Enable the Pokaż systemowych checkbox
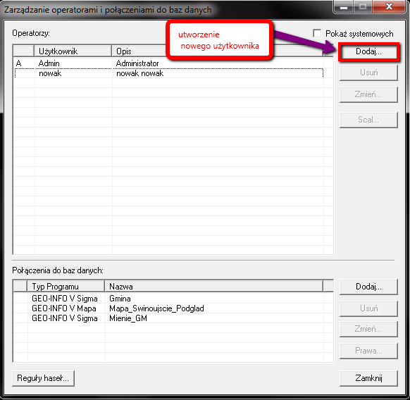 coord(317,34)
